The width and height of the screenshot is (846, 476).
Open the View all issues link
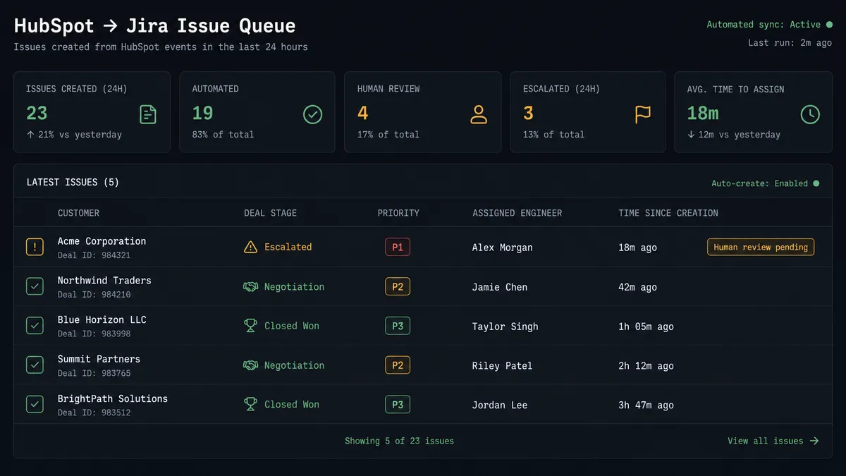coord(773,441)
